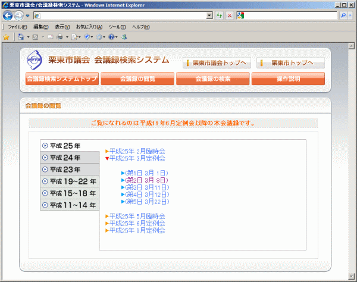Refresh the page with green arrows icon

pos(219,15)
